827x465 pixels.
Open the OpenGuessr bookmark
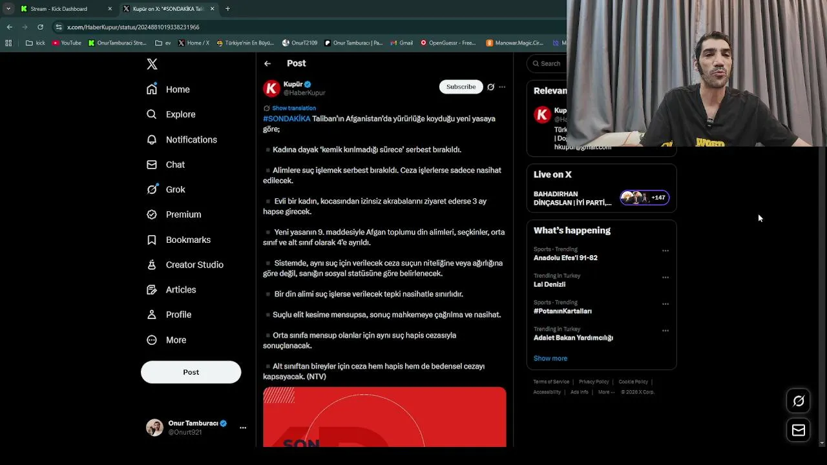pyautogui.click(x=448, y=43)
